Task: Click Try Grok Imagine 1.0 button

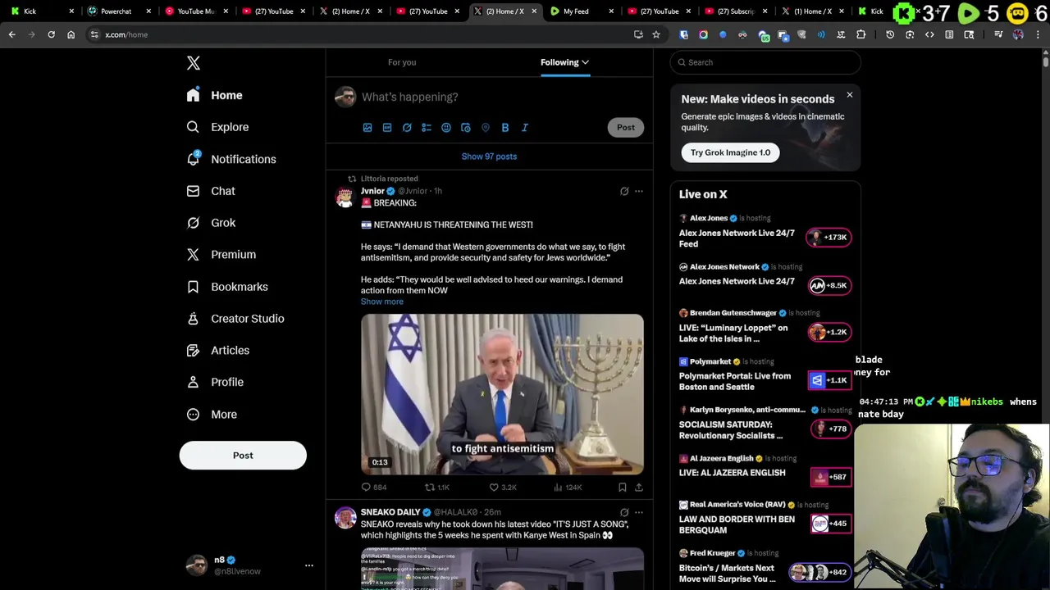Action: tap(730, 152)
